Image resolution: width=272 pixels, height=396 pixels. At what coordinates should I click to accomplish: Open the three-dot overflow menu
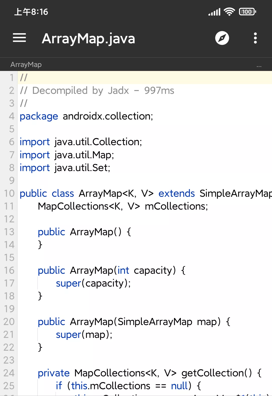(255, 38)
